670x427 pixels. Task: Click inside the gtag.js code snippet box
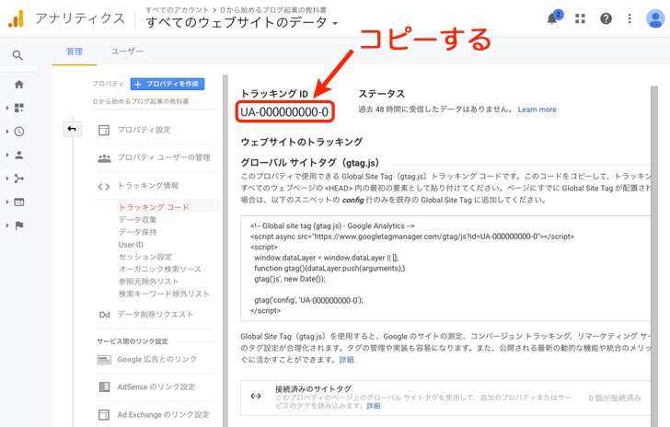pos(445,269)
